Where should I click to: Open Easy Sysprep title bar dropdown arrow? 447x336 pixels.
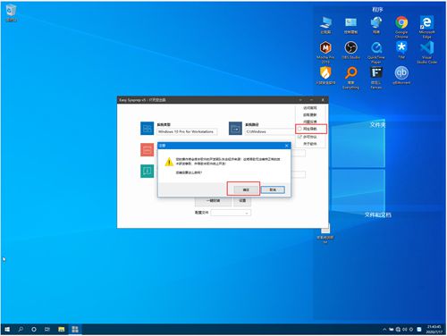point(300,100)
